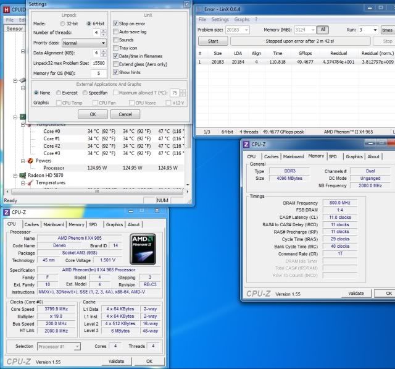Click Cancel in Settings dialog

(125, 114)
